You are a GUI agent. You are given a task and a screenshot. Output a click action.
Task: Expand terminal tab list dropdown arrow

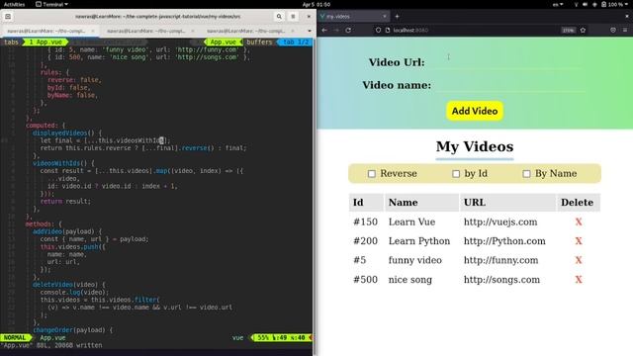click(x=310, y=31)
